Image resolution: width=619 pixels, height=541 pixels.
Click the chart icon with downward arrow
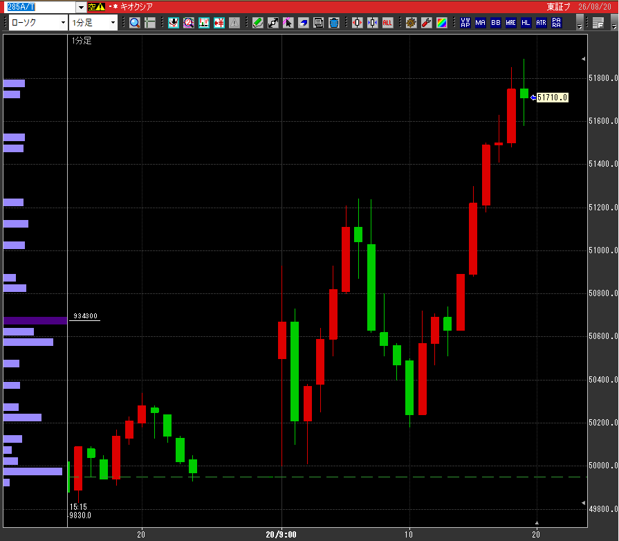tap(174, 23)
